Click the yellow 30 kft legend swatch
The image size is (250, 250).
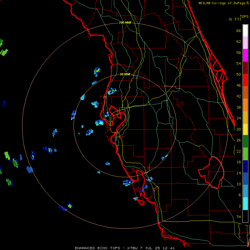245,129
